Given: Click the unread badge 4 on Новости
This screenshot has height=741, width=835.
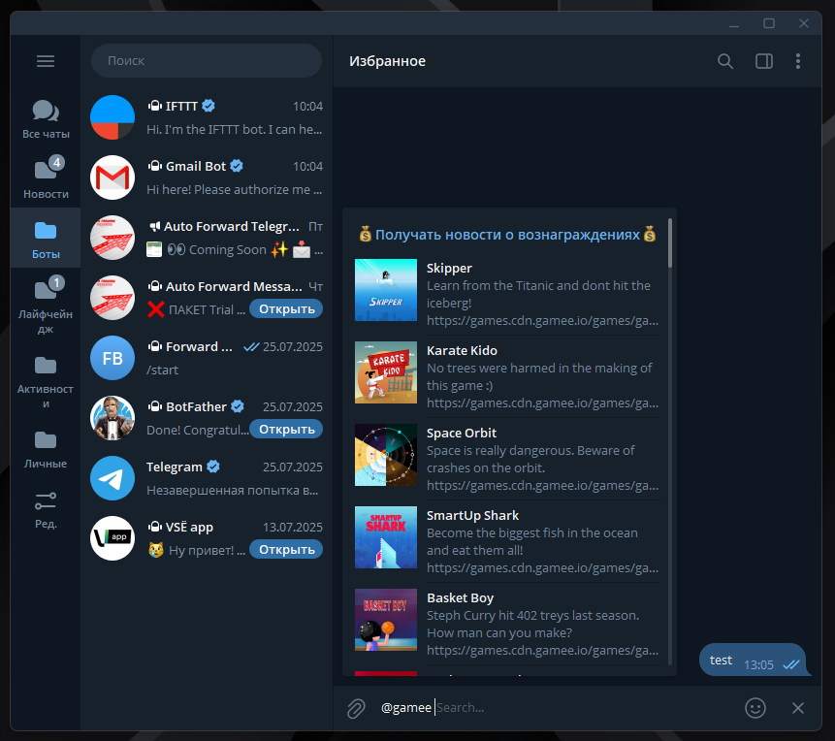Looking at the screenshot, I should coord(56,163).
